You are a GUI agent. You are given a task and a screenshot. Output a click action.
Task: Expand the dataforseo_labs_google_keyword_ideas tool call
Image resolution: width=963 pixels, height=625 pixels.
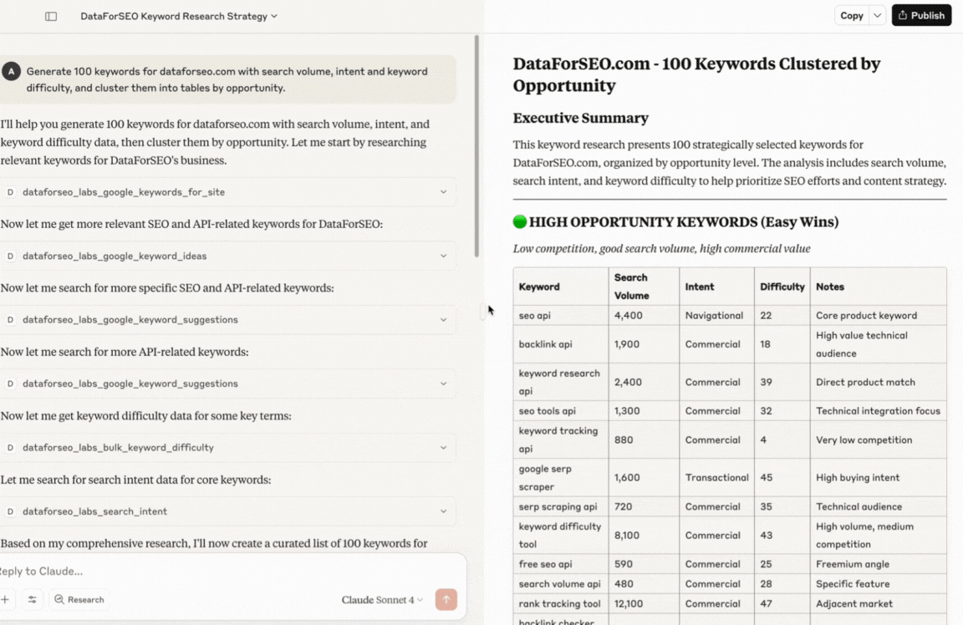[x=228, y=256]
